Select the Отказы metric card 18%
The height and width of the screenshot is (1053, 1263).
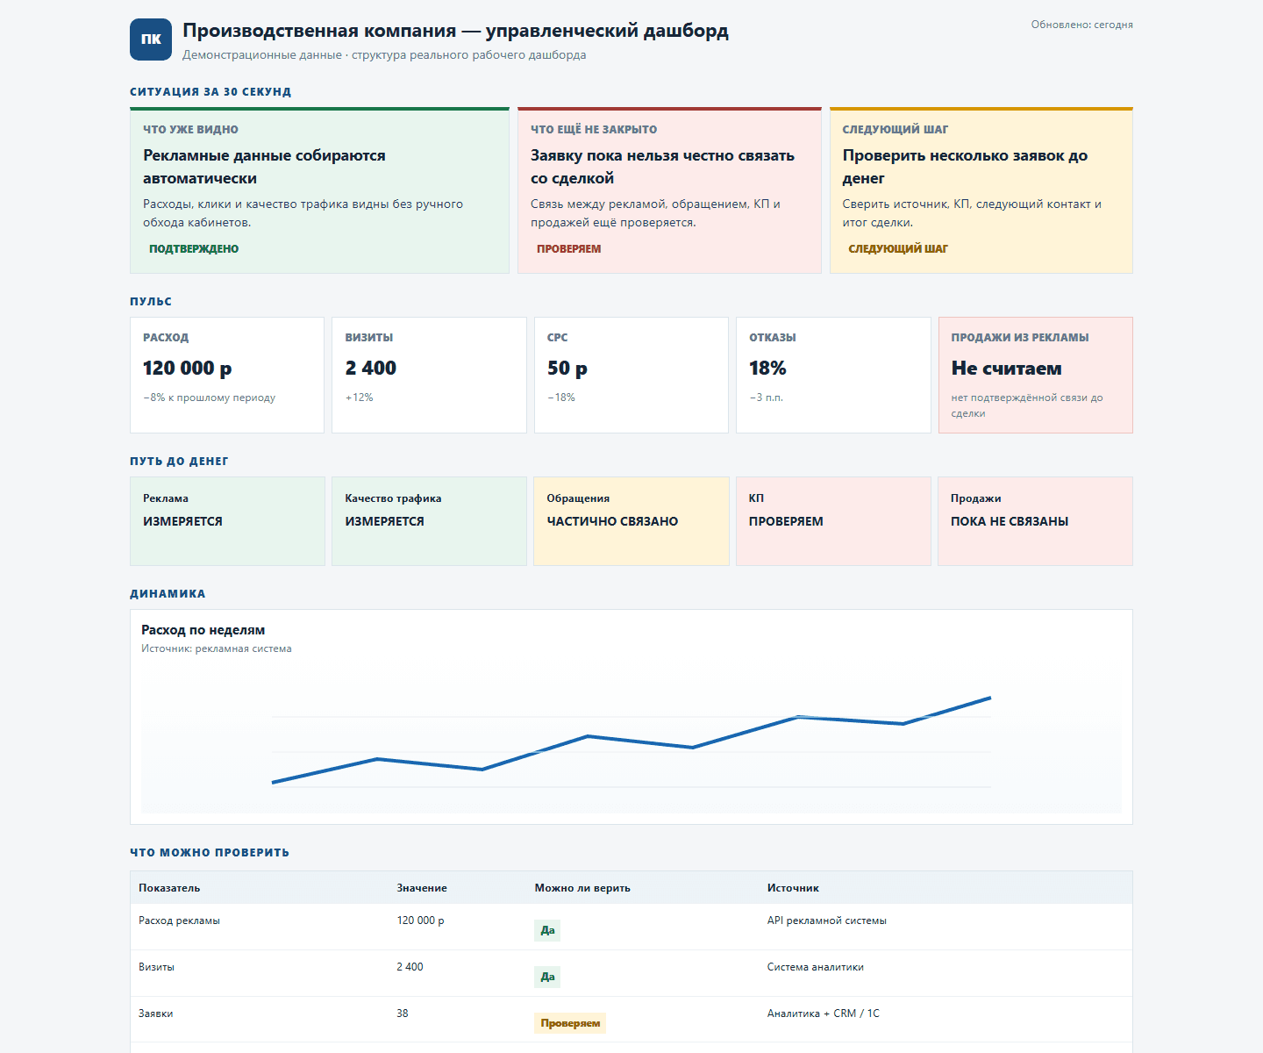click(833, 375)
